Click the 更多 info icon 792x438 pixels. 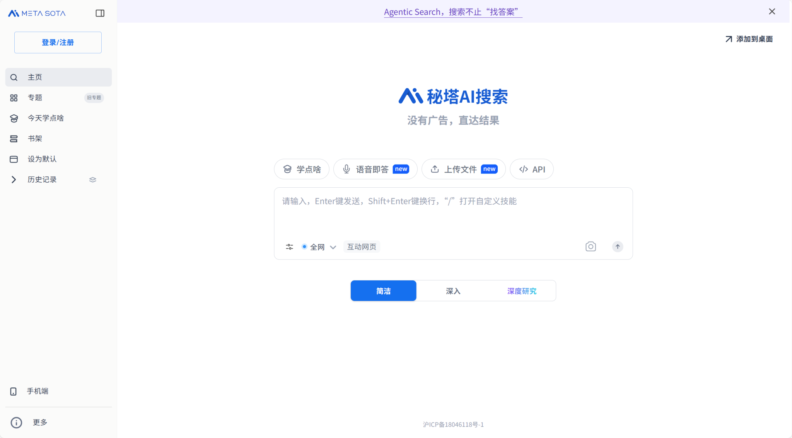click(16, 422)
